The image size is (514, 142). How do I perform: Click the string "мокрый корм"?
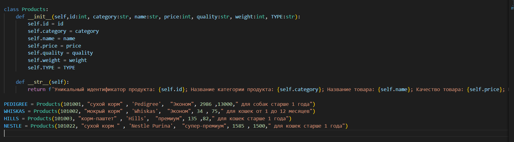(103, 111)
